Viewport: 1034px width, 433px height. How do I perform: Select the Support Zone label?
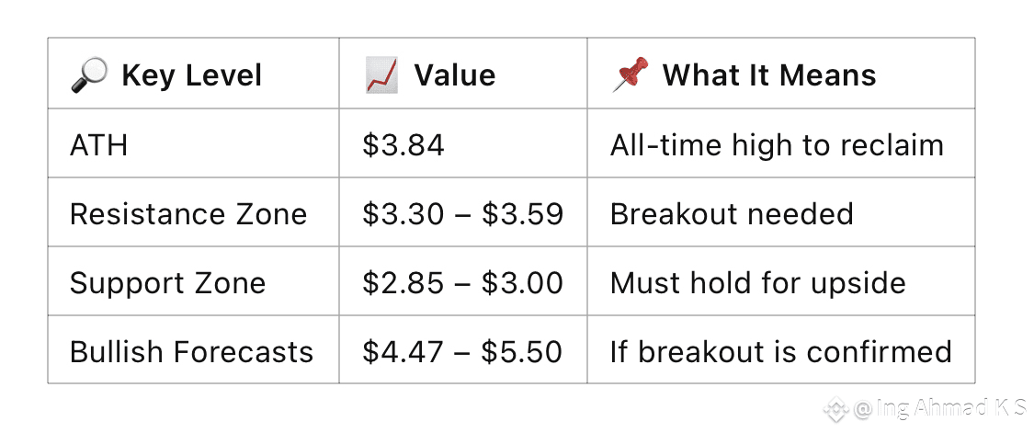[167, 282]
